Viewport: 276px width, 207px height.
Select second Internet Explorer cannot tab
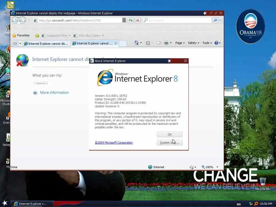point(93,43)
